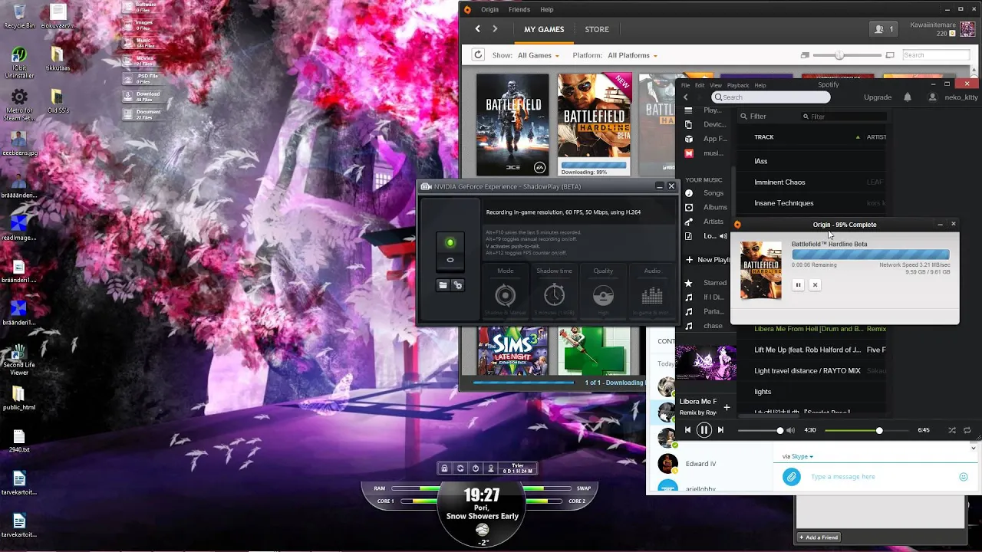Toggle Spotify repeat
982x552 pixels.
tap(967, 430)
